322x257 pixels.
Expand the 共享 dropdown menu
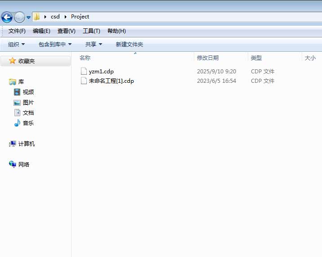pos(94,44)
